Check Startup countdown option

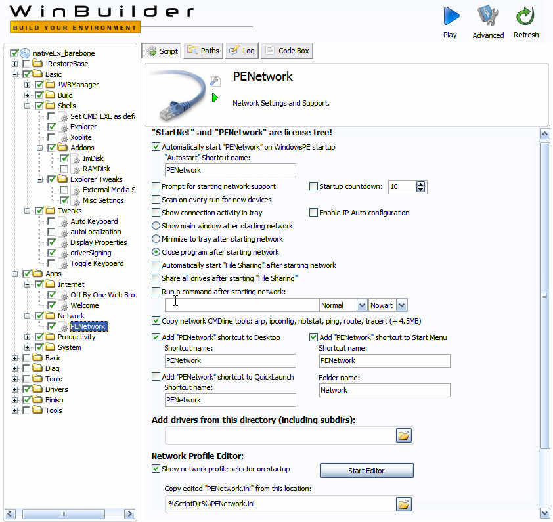(x=313, y=186)
